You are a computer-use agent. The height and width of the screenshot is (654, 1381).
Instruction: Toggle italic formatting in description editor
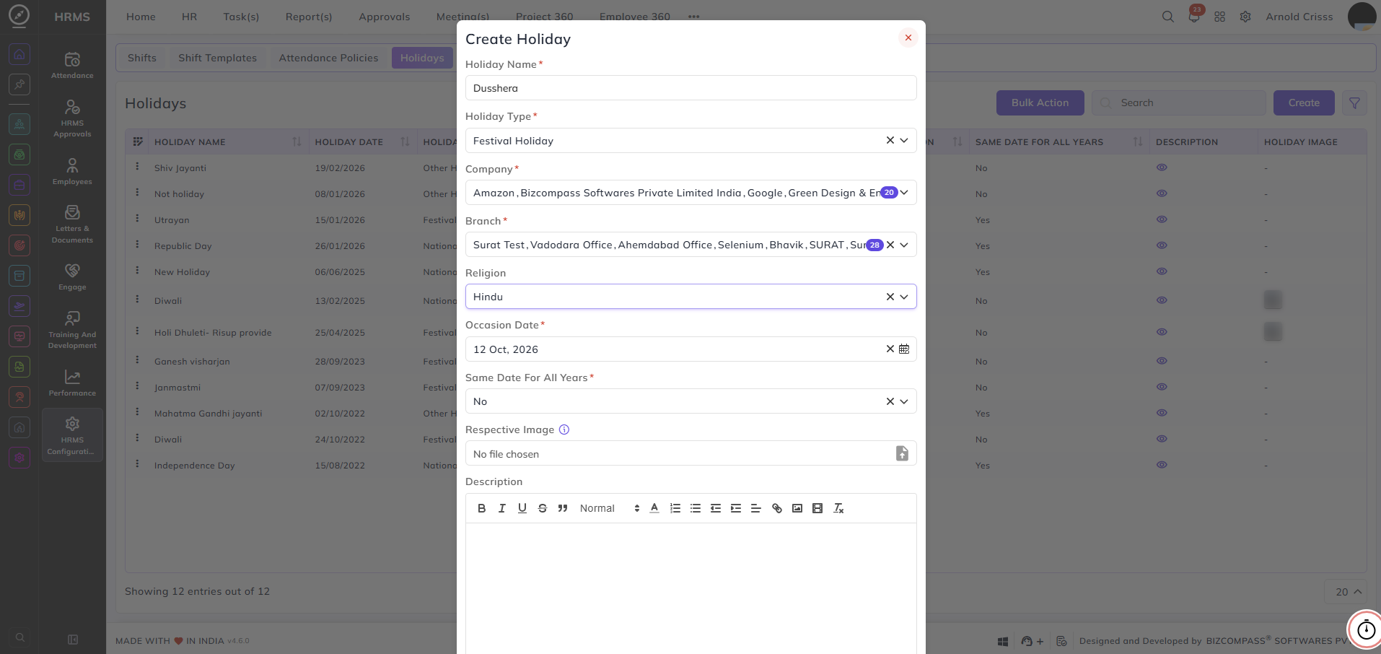502,508
